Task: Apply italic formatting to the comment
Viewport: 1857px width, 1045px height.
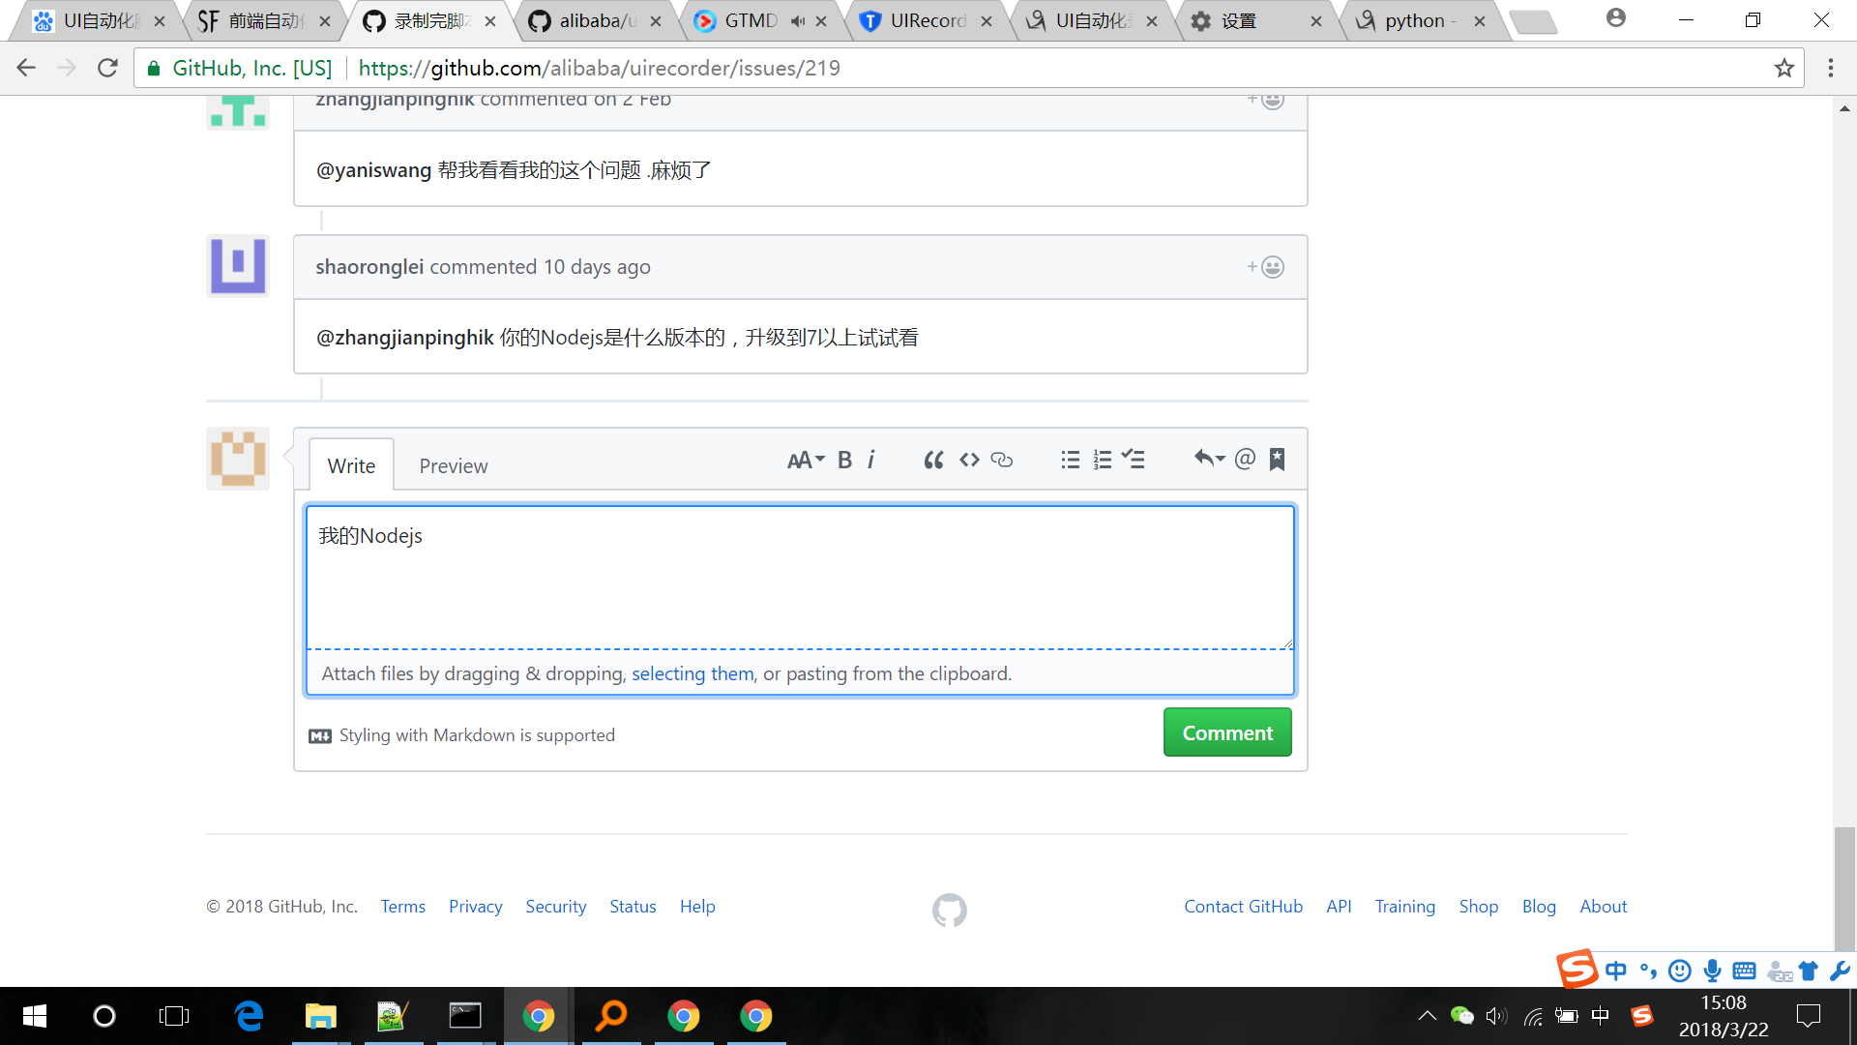Action: click(x=871, y=460)
